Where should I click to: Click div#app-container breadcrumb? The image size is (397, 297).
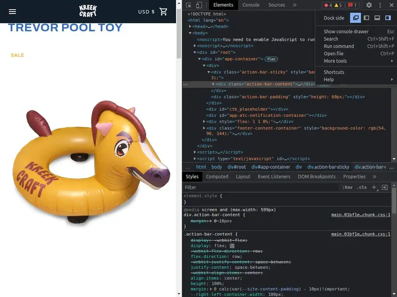point(271,167)
